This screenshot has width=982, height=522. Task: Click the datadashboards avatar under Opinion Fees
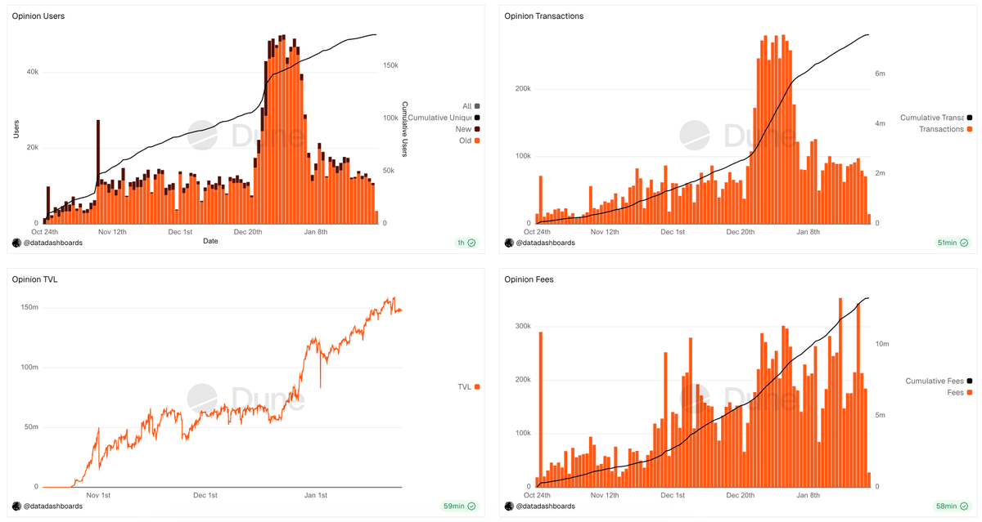click(509, 506)
